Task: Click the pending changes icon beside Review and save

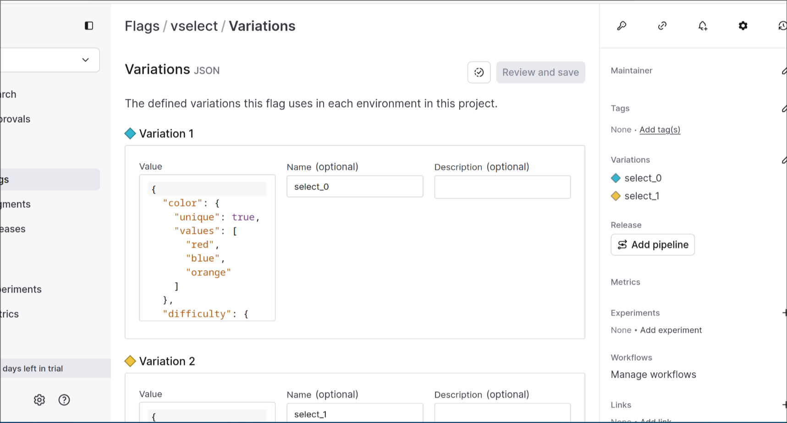Action: pos(479,72)
